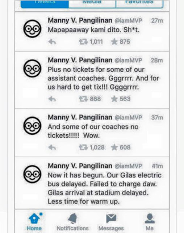Image resolution: width=184 pixels, height=233 pixels.
Task: Go to the Me profile tab
Action: (150, 222)
